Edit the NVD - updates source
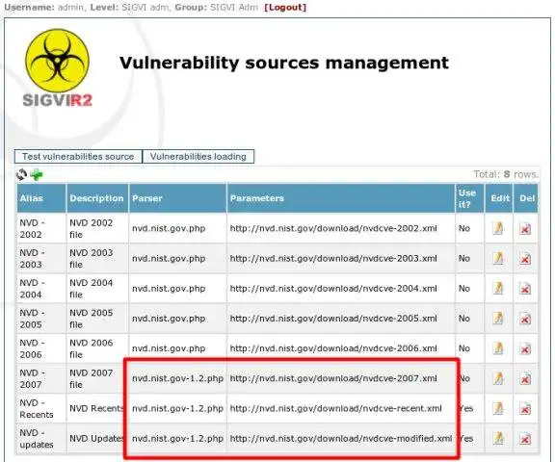The image size is (555, 462). coord(498,439)
